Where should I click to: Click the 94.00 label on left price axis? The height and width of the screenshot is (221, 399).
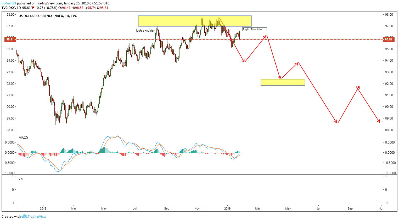10,61
